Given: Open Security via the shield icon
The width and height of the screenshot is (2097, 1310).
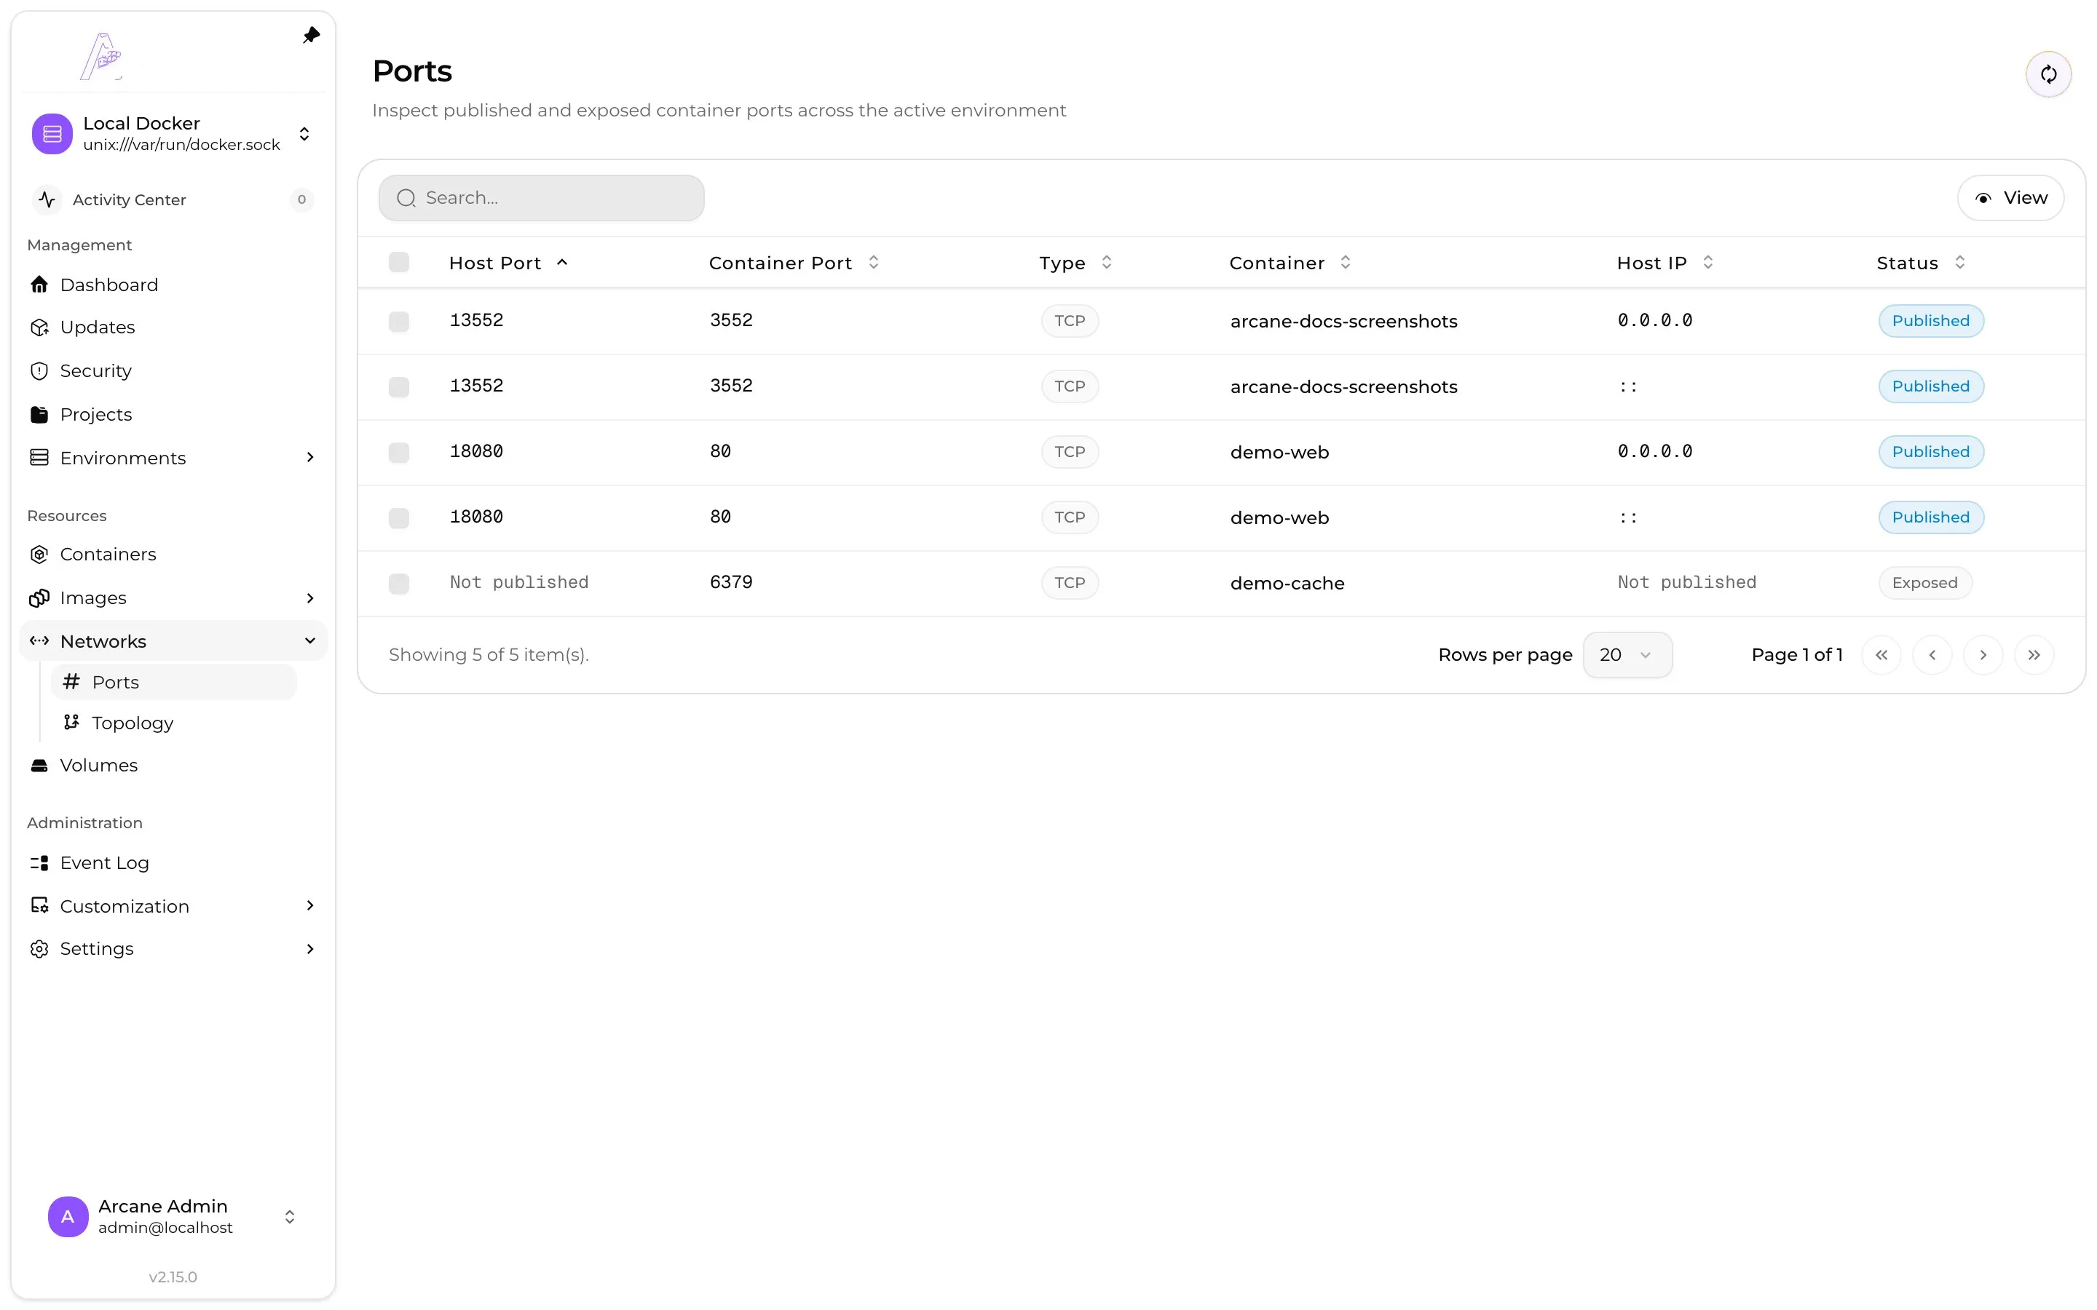Looking at the screenshot, I should pyautogui.click(x=39, y=371).
